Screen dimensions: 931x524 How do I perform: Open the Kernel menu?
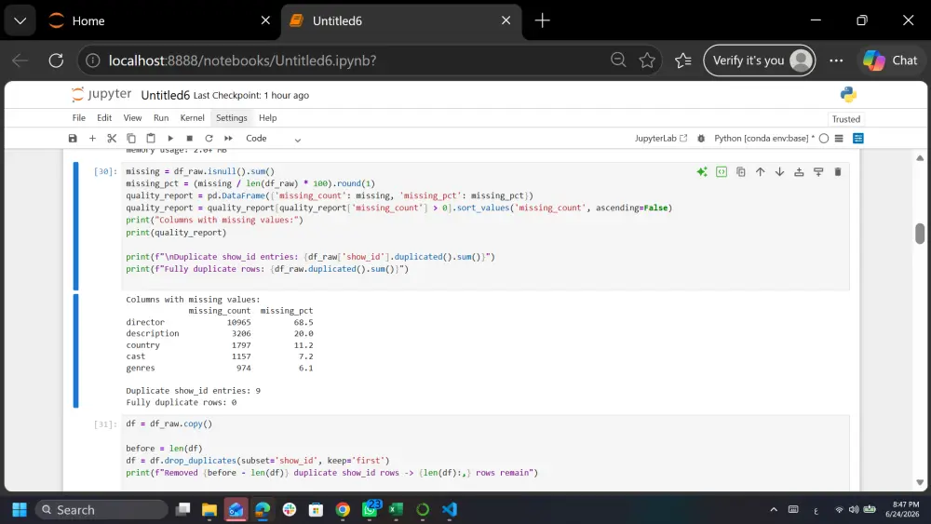[193, 118]
